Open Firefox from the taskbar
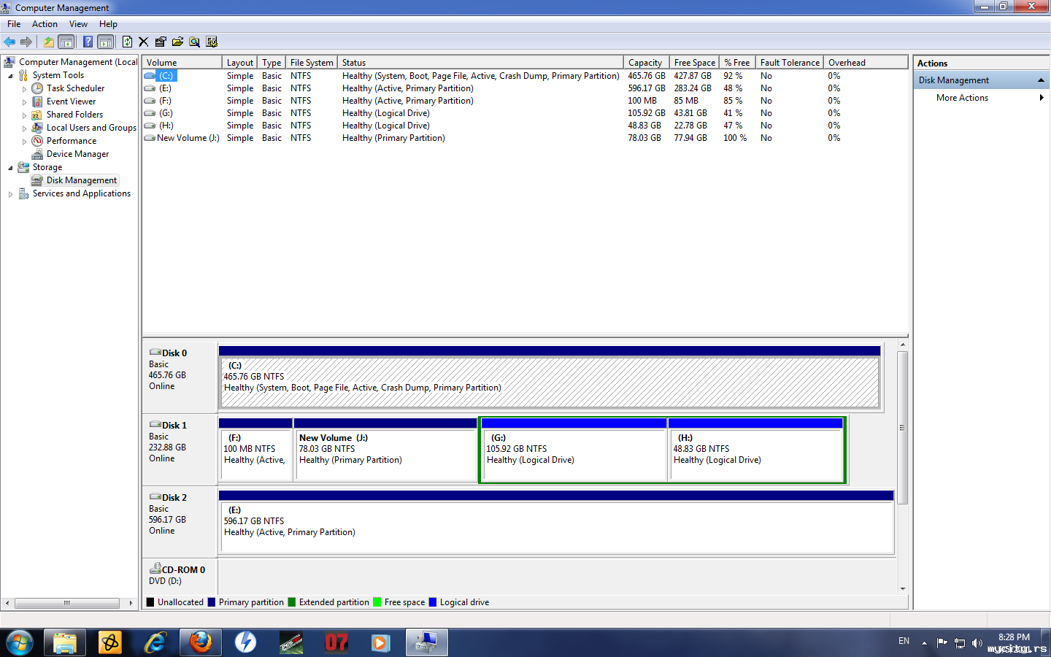The height and width of the screenshot is (657, 1051). pos(201,642)
